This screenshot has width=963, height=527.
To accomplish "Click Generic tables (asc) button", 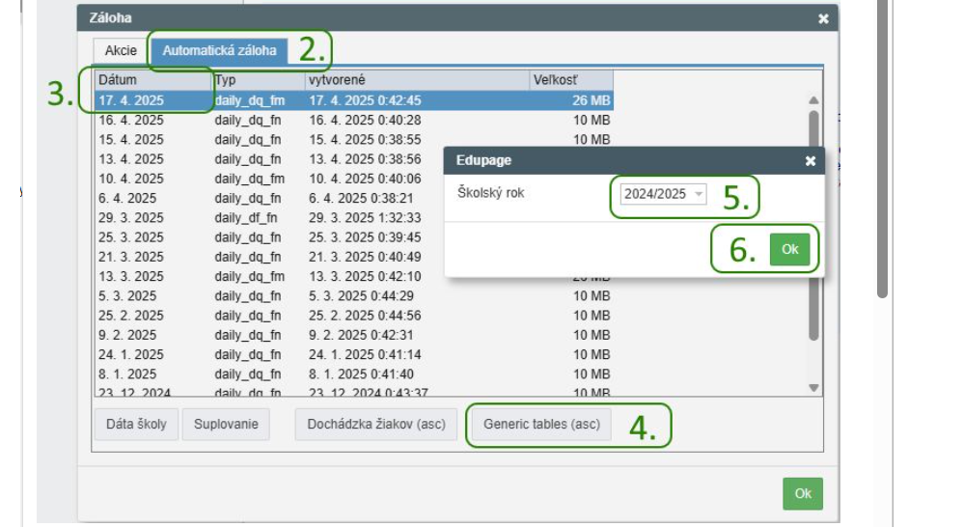I will coord(540,425).
